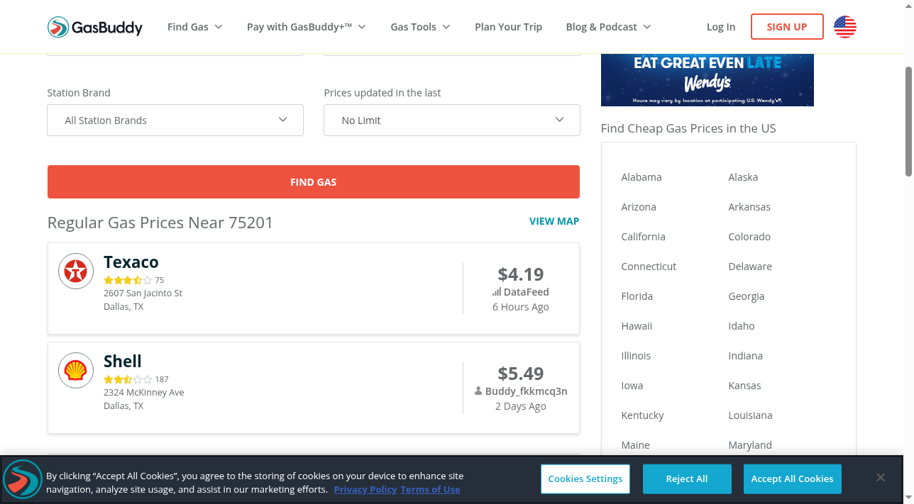
Task: Click the page vertical scrollbar
Action: [x=908, y=121]
